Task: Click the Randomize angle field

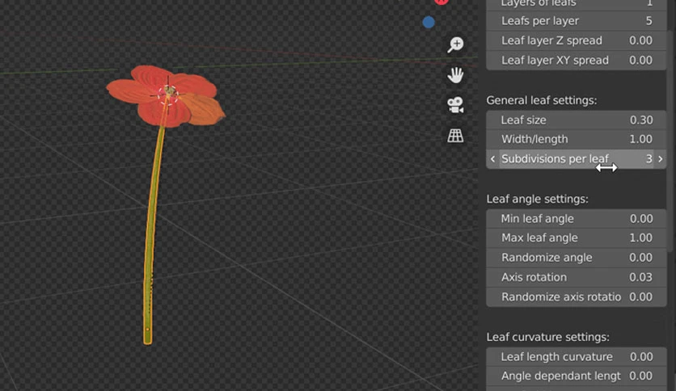Action: [x=577, y=258]
